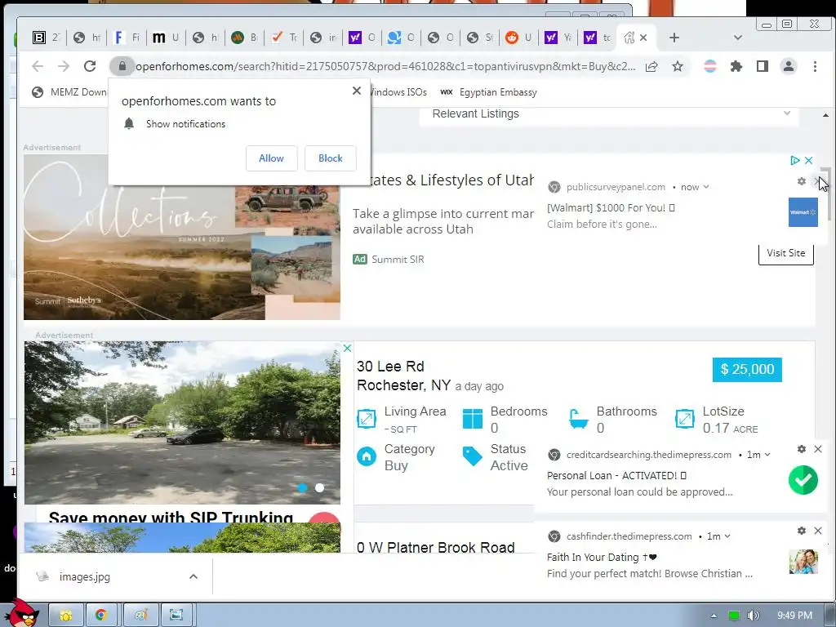Switch to the orange checkmark tab
Image resolution: width=836 pixels, height=627 pixels.
pos(283,38)
